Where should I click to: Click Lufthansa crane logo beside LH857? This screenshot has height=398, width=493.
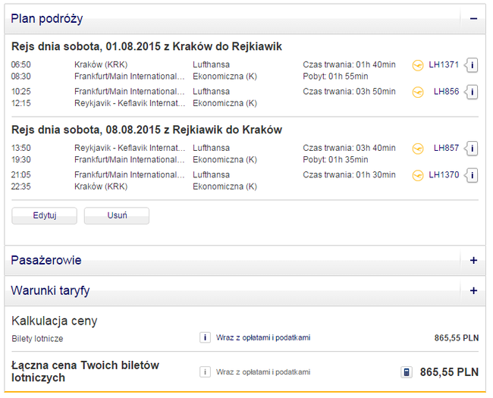[418, 149]
